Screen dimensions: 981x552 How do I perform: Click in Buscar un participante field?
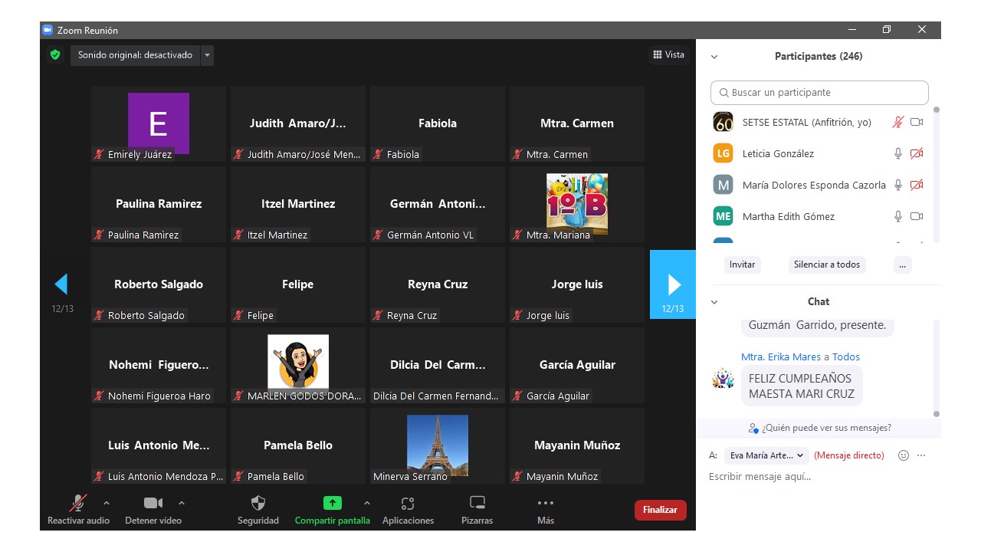pyautogui.click(x=819, y=93)
